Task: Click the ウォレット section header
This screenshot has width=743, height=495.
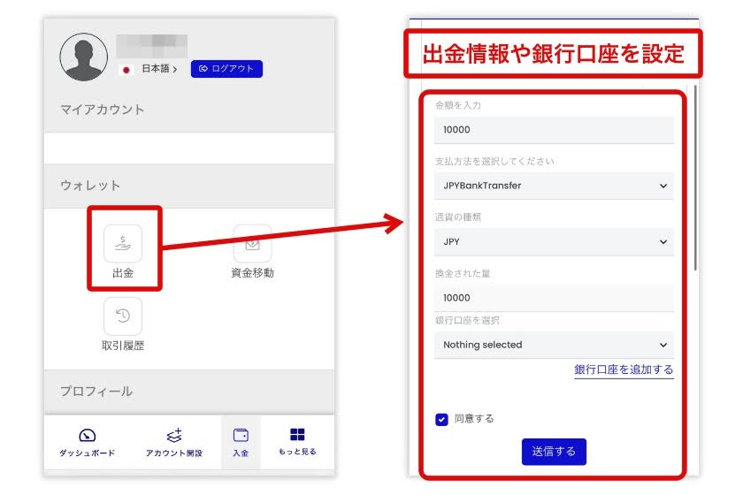Action: point(90,186)
